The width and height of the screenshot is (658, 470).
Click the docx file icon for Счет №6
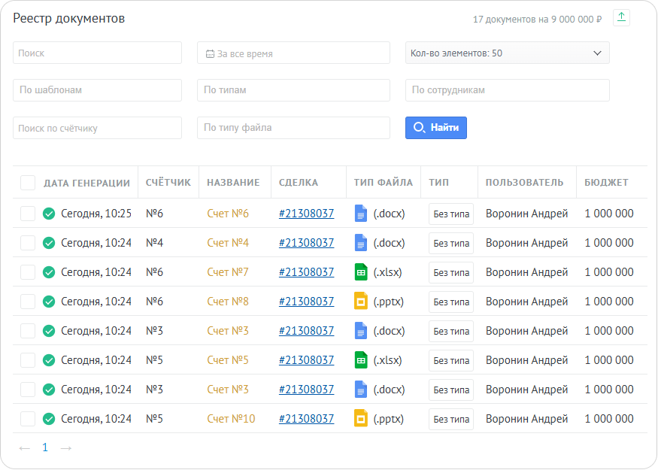tap(361, 214)
